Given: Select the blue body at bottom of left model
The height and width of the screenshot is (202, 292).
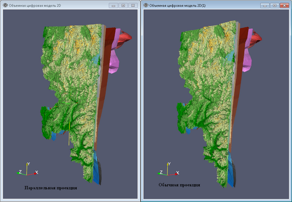Looking at the screenshot, I should [97, 167].
